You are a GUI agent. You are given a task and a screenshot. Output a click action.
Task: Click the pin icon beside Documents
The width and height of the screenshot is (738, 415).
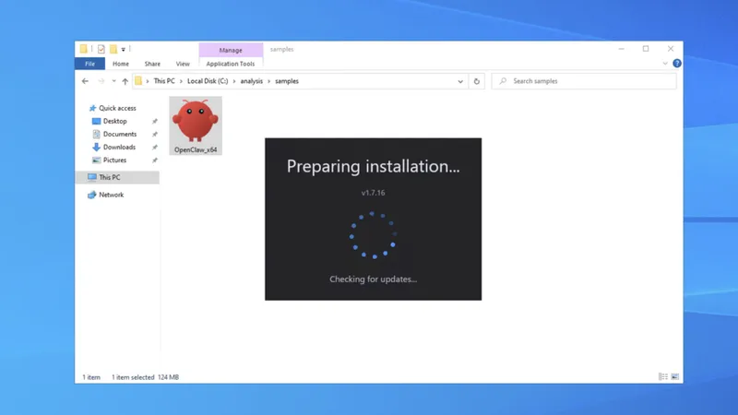click(154, 134)
